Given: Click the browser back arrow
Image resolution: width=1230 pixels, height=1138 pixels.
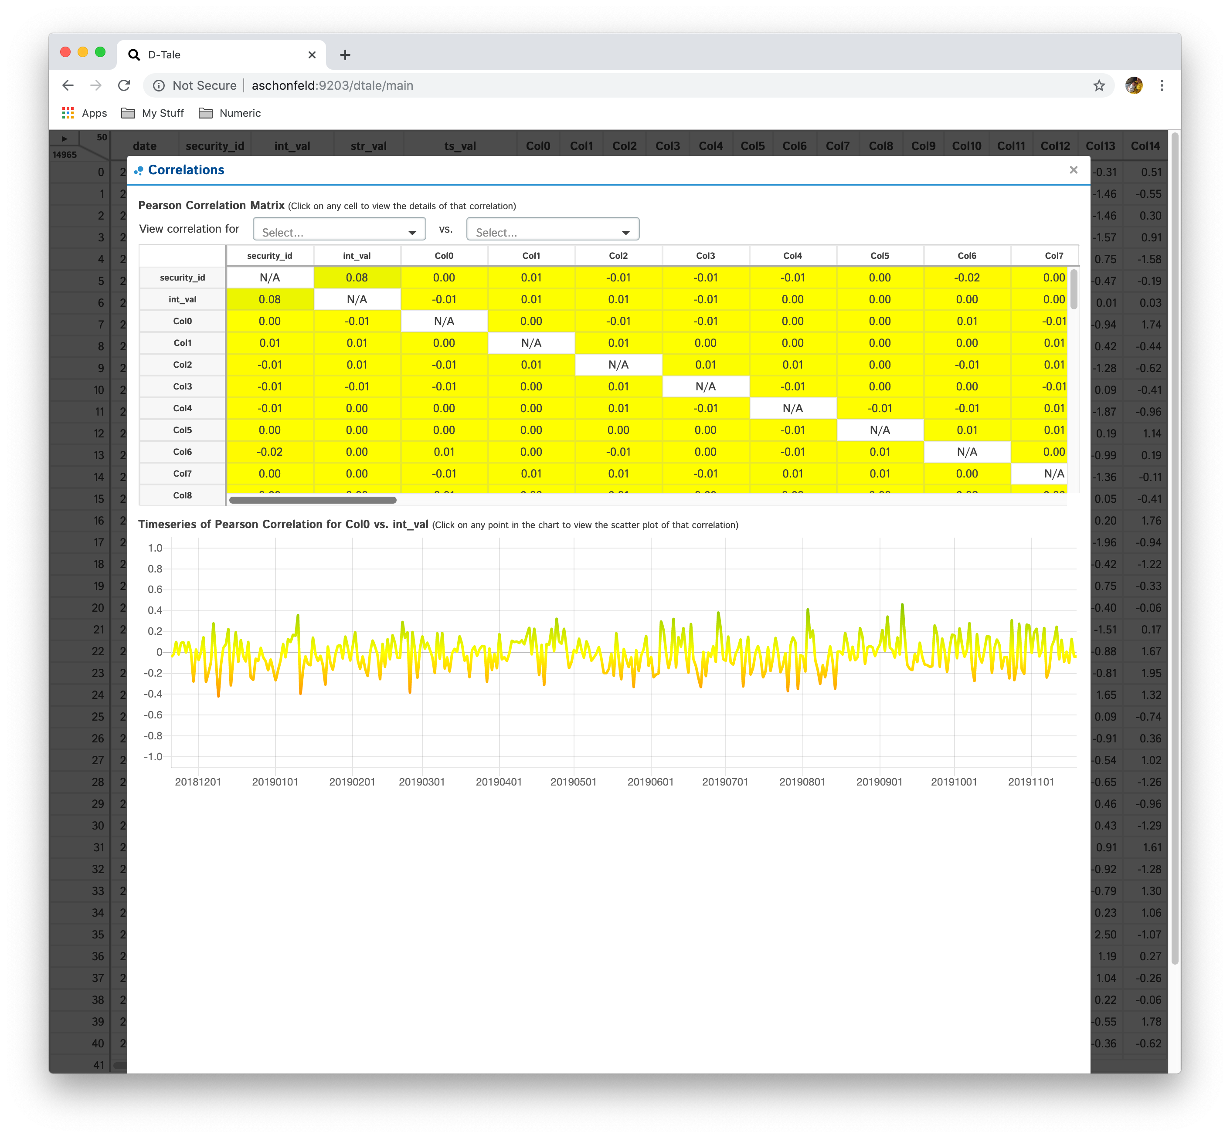Looking at the screenshot, I should pos(68,85).
